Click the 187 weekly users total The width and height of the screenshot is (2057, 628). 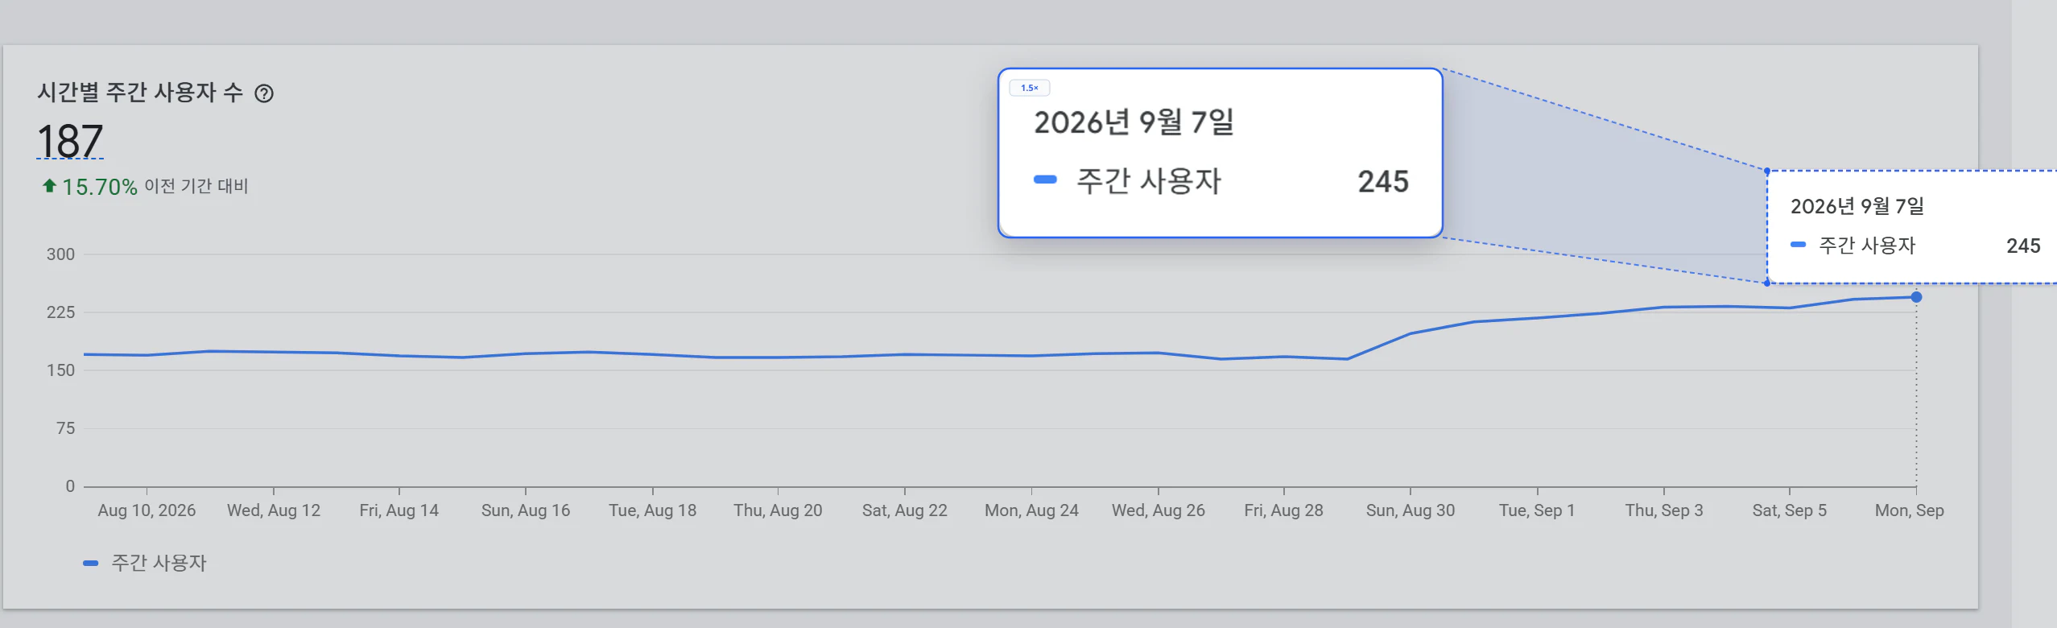click(x=70, y=141)
